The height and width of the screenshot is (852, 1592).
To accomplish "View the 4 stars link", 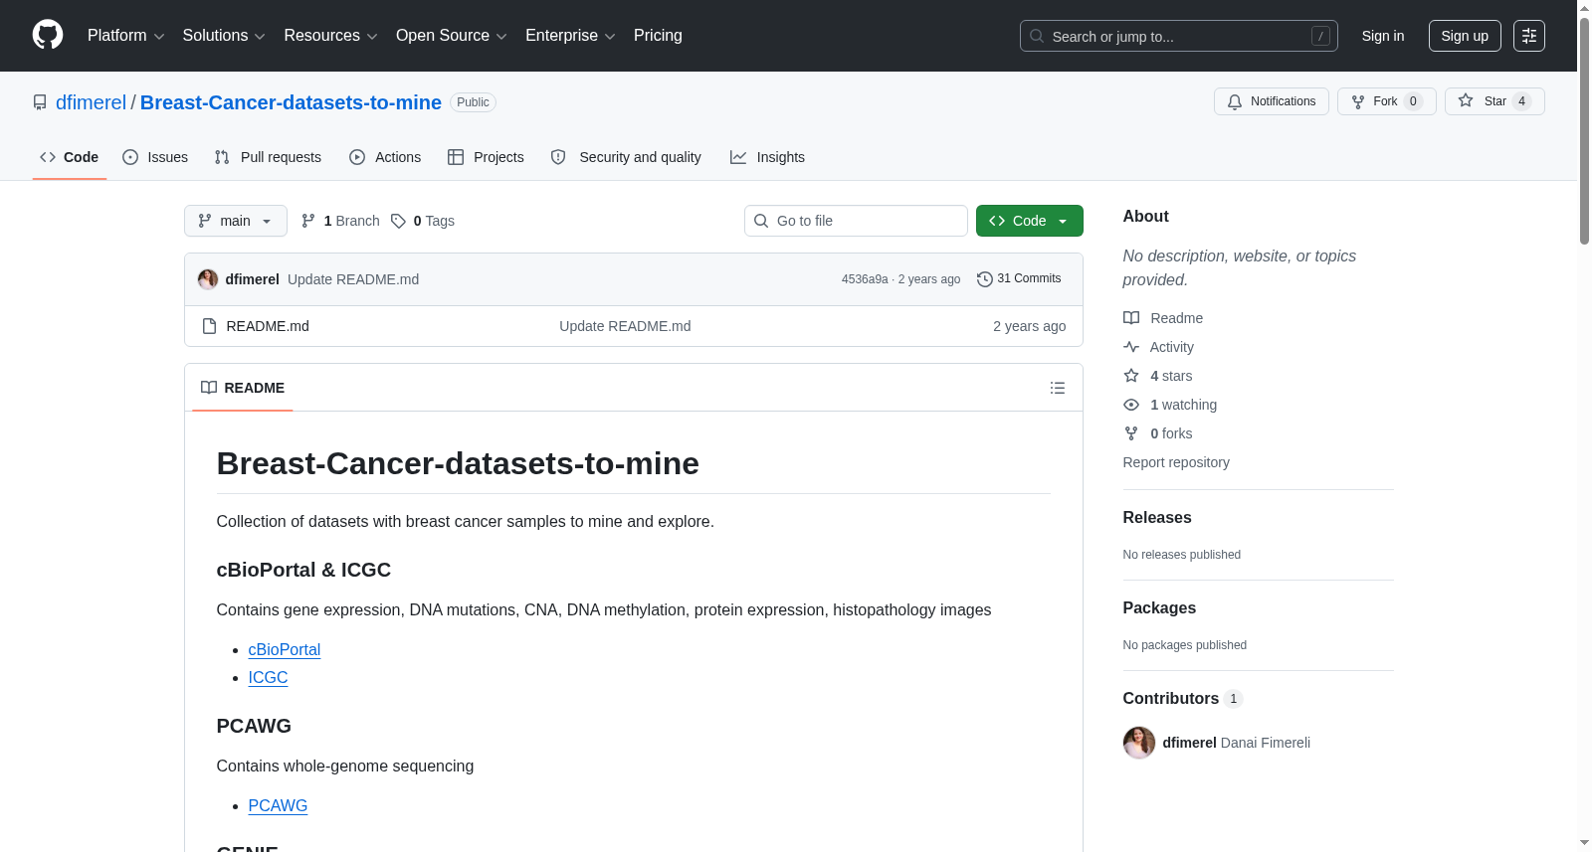I will [x=1158, y=376].
